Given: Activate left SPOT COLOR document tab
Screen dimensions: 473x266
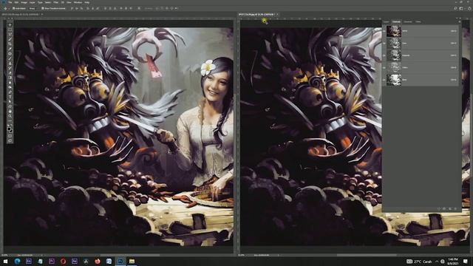Looking at the screenshot, I should point(20,14).
